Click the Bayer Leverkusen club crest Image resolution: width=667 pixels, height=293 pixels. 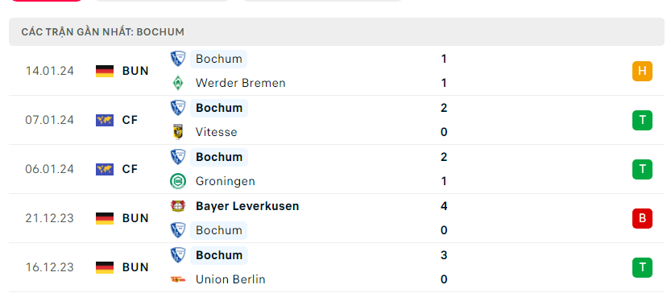pos(178,206)
